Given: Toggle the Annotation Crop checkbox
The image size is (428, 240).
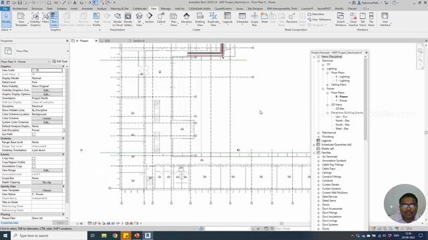Looking at the screenshot, I should tap(33, 166).
